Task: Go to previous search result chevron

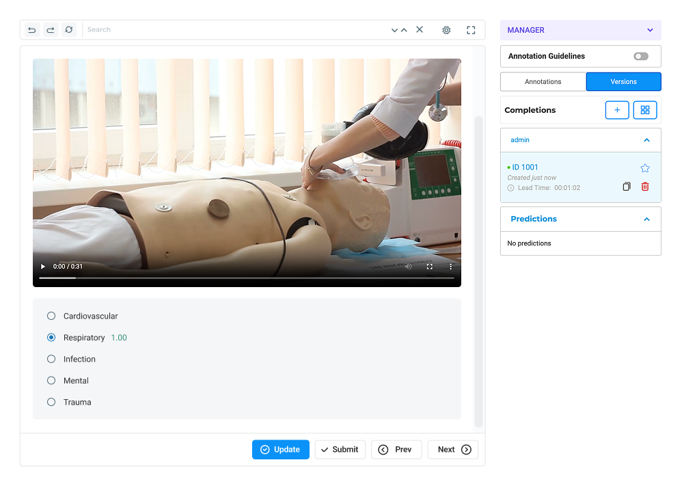Action: 404,30
